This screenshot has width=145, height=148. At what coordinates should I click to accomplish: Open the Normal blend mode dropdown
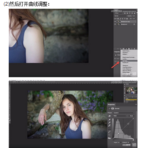pos(120,16)
